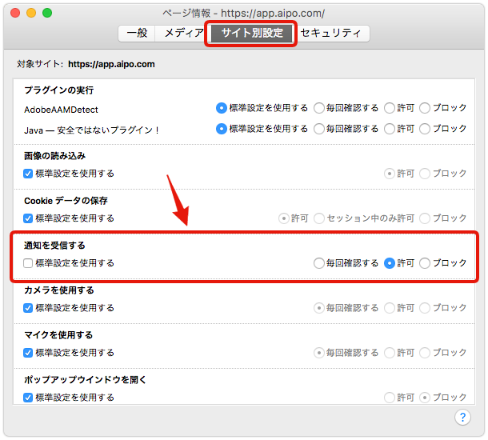The image size is (488, 440).
Task: Uncheck 標準設定を使用する under 画像の読み込み
Action: click(x=28, y=174)
